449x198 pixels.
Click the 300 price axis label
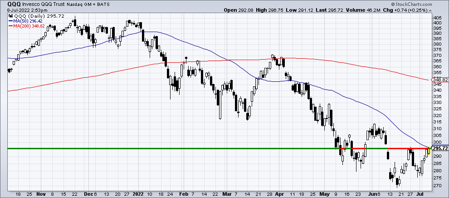[x=436, y=142]
